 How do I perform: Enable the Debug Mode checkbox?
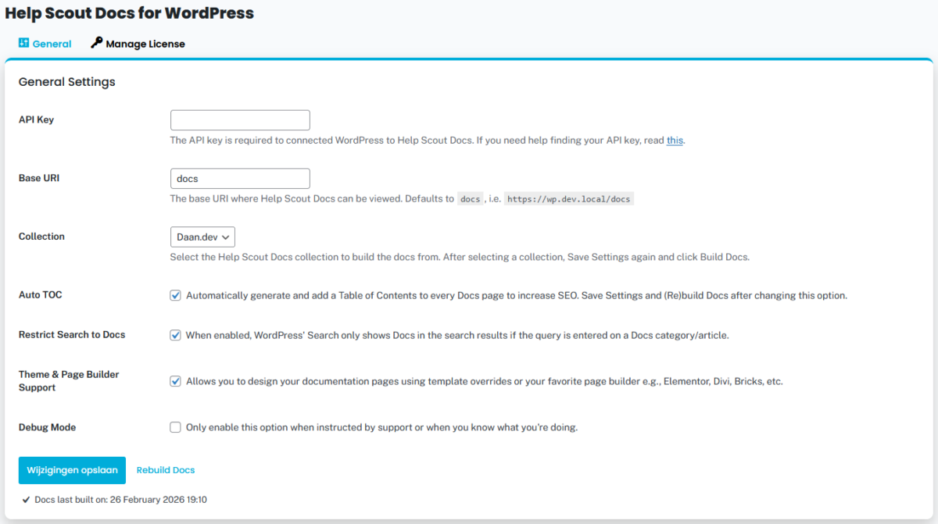(x=176, y=427)
